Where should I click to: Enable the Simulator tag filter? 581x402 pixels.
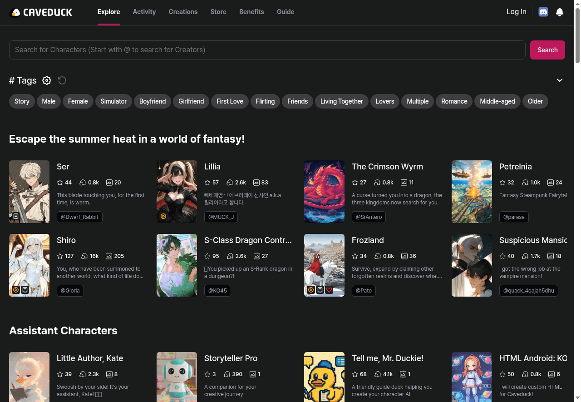113,101
